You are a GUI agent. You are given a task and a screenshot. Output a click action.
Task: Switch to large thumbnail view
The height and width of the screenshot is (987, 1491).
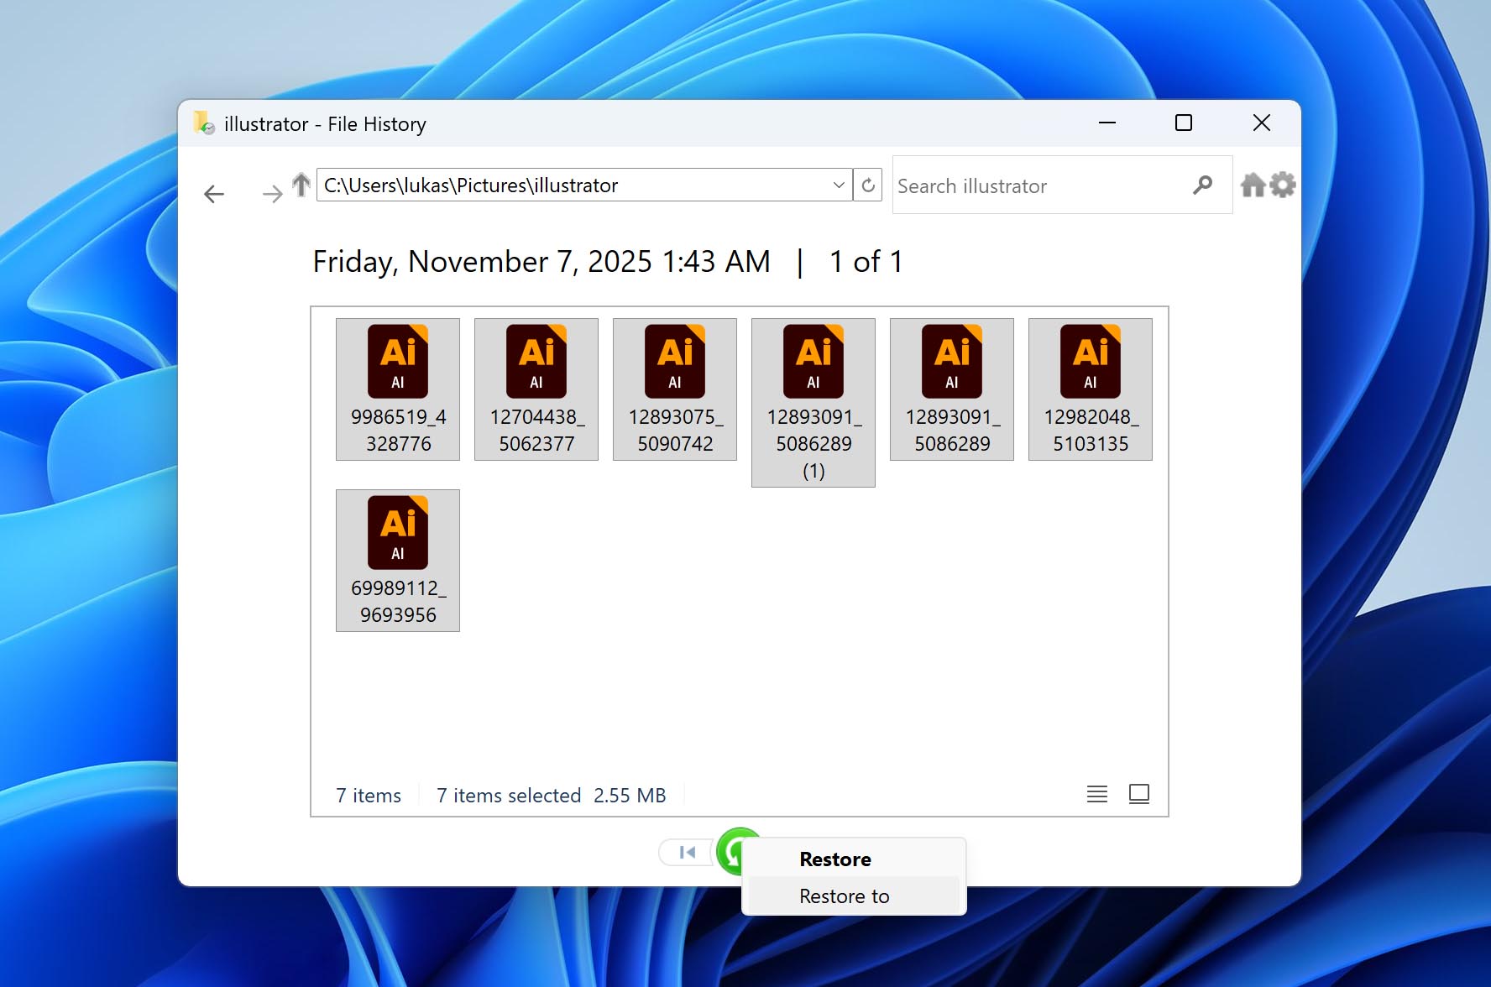point(1139,793)
